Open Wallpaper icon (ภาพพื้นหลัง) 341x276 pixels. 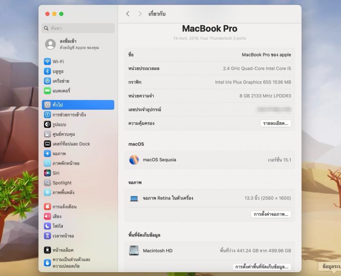click(x=47, y=192)
